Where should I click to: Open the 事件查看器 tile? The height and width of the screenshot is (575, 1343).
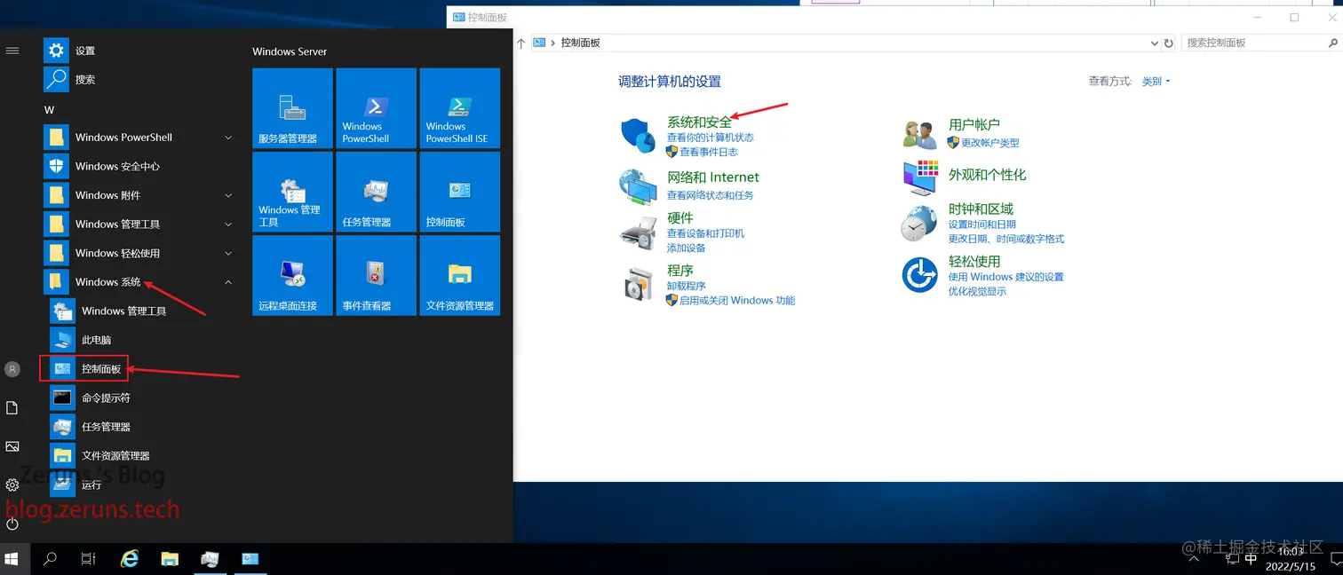376,275
